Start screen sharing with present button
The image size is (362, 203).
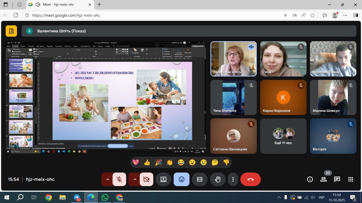point(163,179)
